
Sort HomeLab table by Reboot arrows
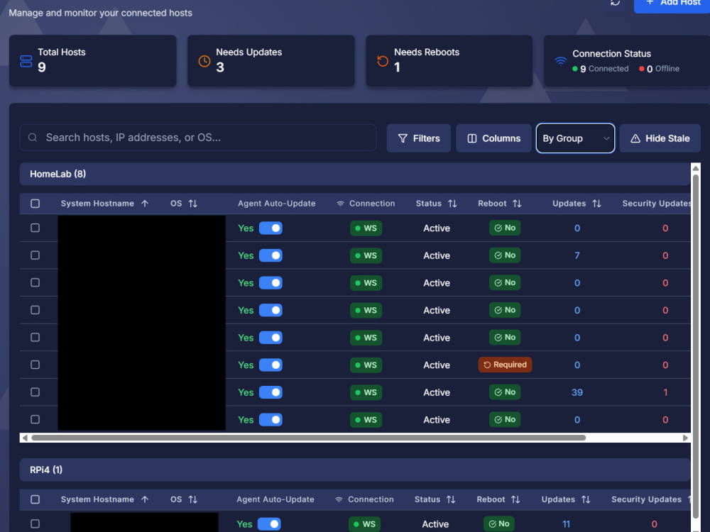coord(517,204)
